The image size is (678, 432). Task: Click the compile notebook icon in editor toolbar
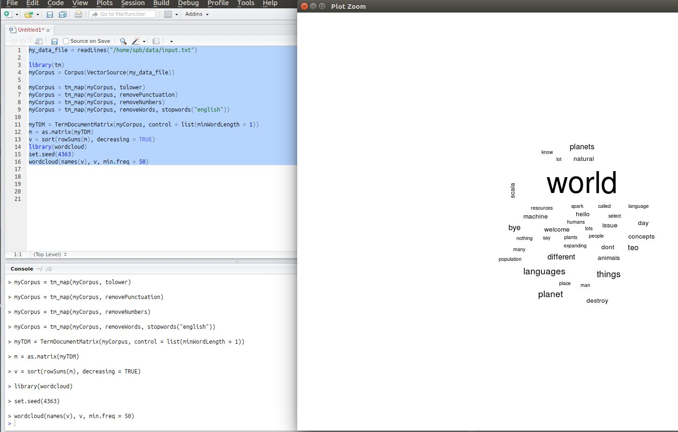(x=156, y=41)
